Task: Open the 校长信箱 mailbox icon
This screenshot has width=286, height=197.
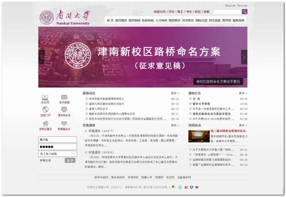Action: [x=64, y=97]
